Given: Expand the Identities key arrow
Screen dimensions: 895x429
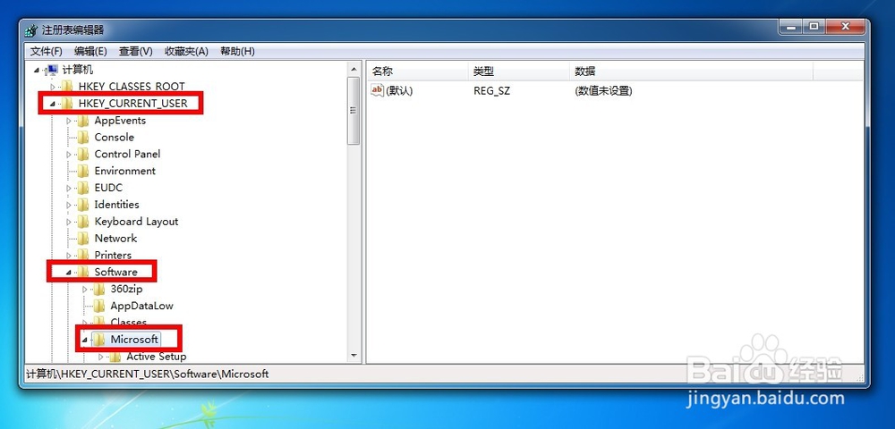Looking at the screenshot, I should tap(69, 205).
